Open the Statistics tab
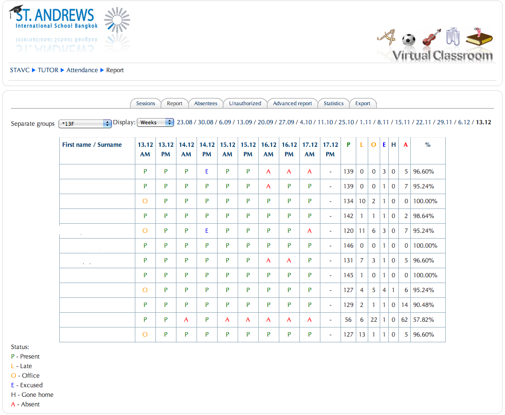The image size is (505, 415). tap(333, 103)
